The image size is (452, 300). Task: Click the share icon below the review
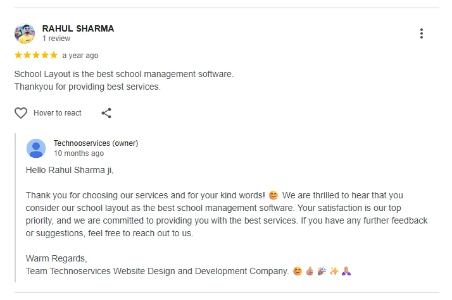[x=106, y=113]
